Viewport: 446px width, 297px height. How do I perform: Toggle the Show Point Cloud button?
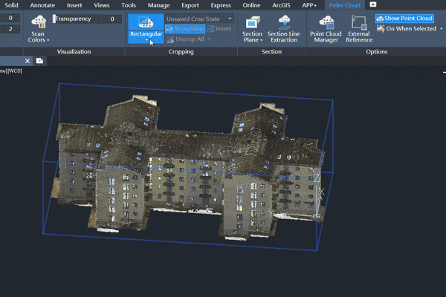click(x=404, y=18)
